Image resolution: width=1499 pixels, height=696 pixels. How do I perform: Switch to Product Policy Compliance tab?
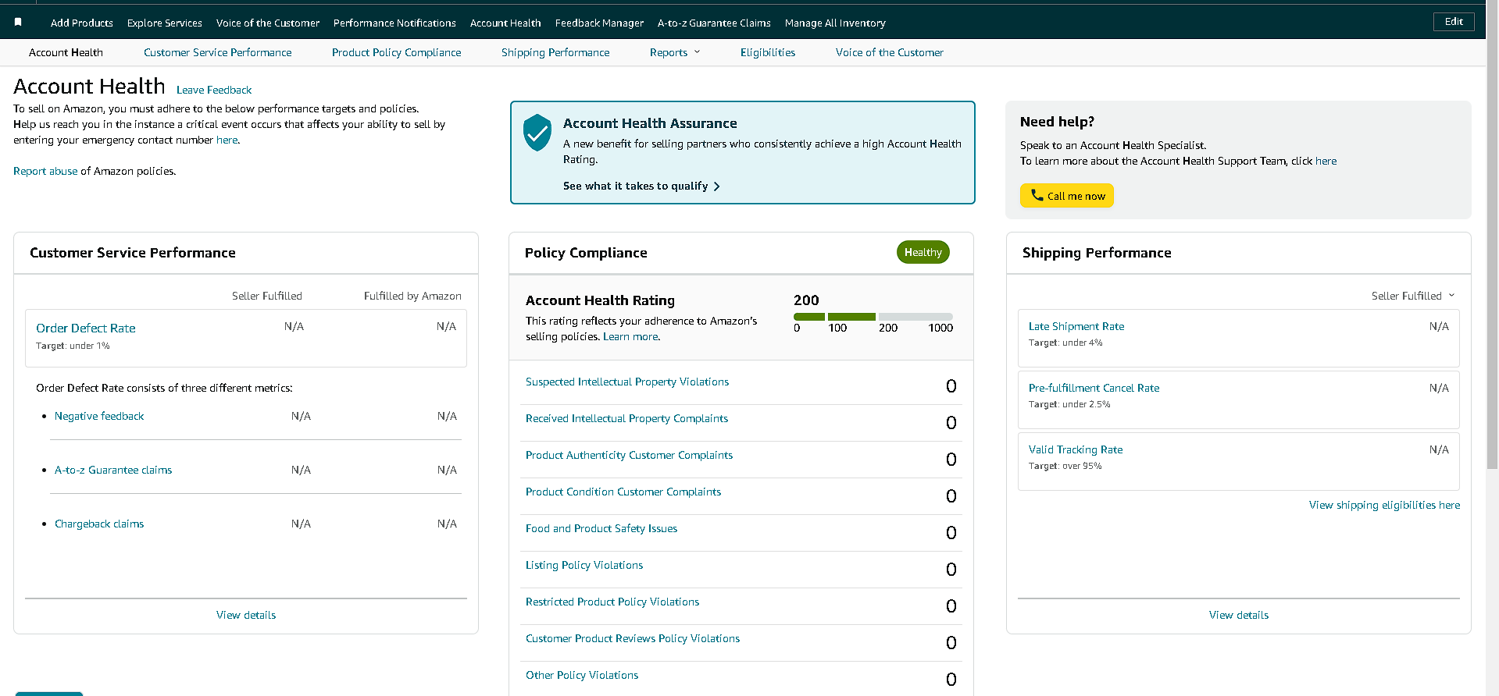tap(396, 52)
